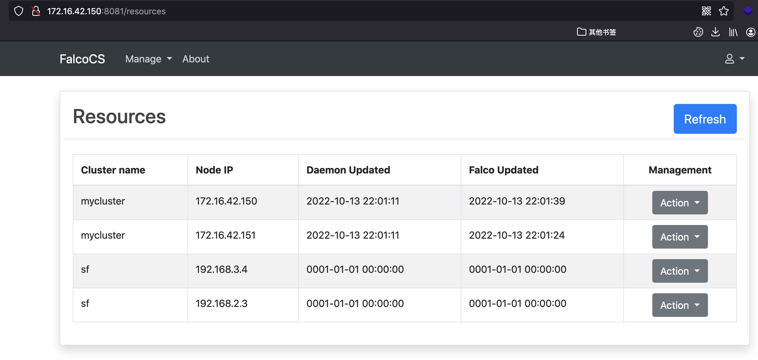758x360 pixels.
Task: Open the QR code generator icon
Action: 706,11
